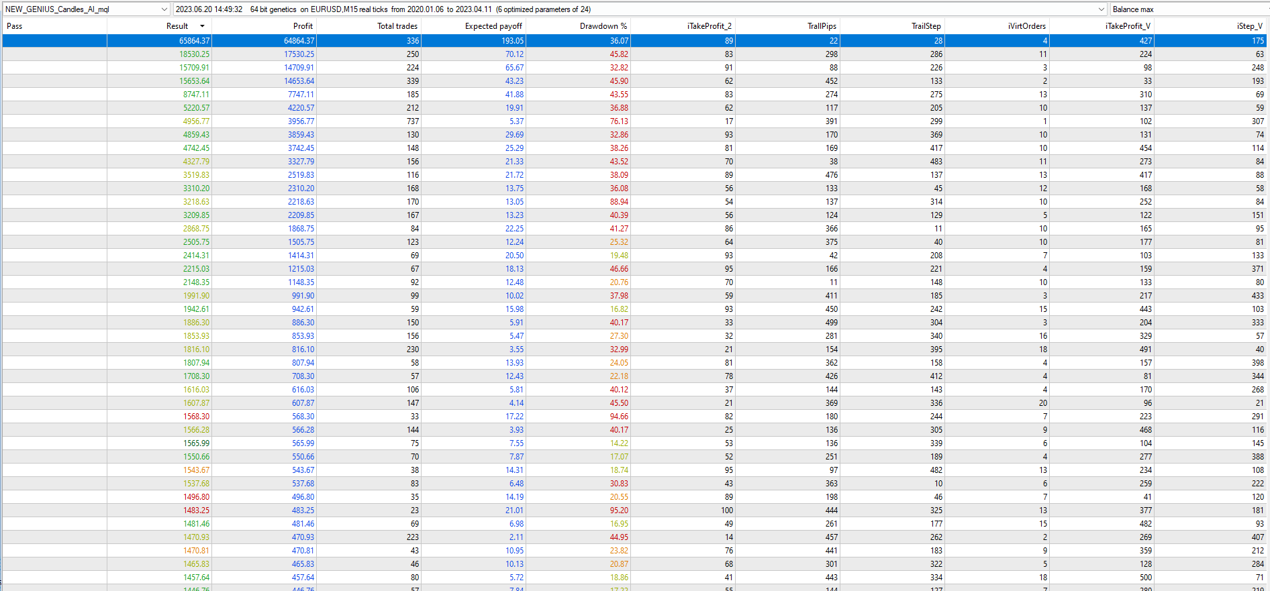Click the drawdown value 76.13

click(619, 121)
